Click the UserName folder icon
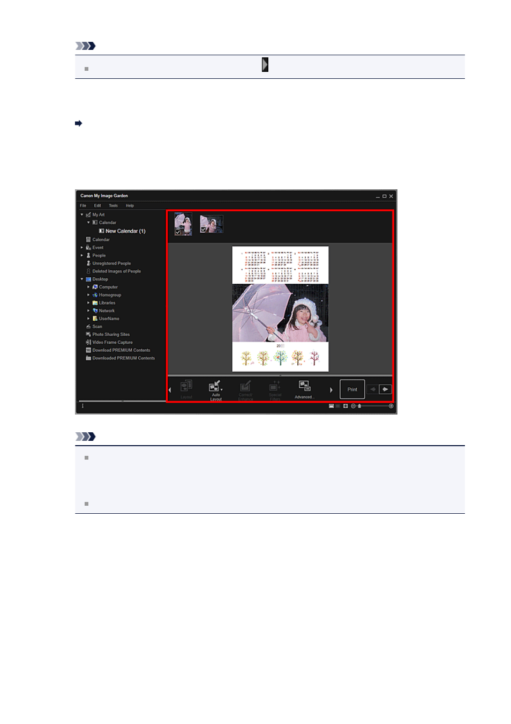The image size is (511, 724). (x=95, y=319)
